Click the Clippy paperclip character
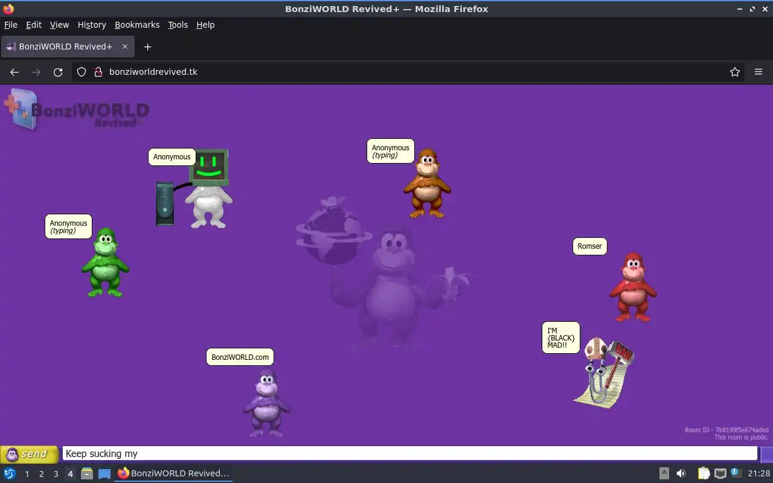This screenshot has width=773, height=483. [604, 373]
